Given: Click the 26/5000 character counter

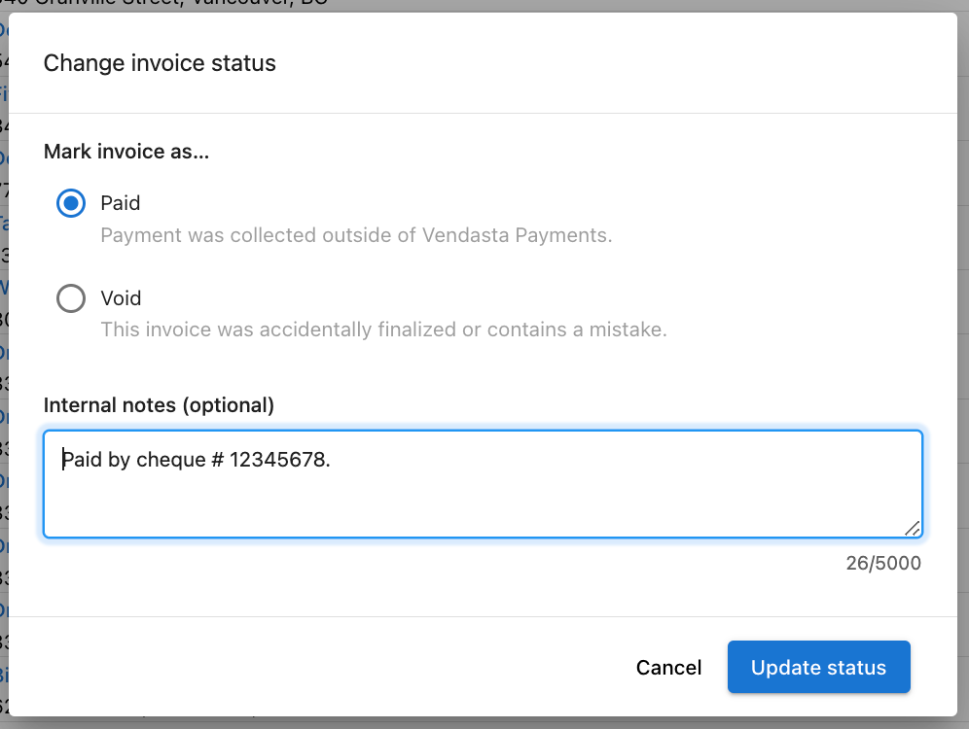Looking at the screenshot, I should [x=883, y=563].
